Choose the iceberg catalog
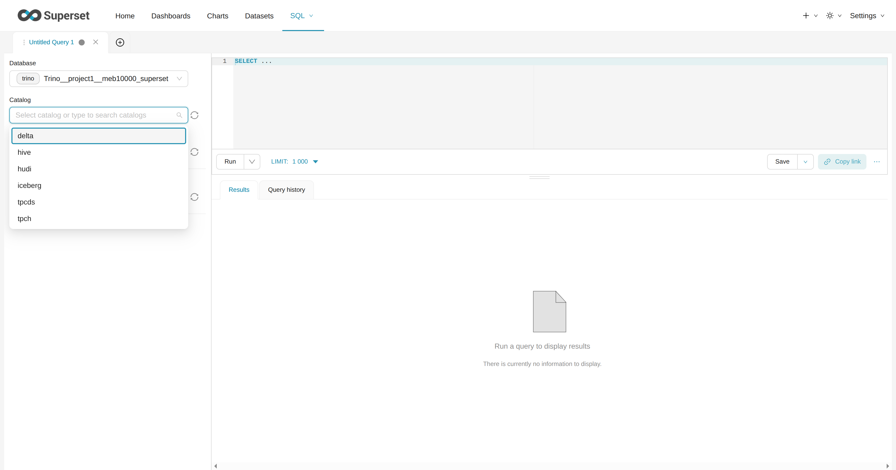The height and width of the screenshot is (470, 896). pyautogui.click(x=99, y=185)
